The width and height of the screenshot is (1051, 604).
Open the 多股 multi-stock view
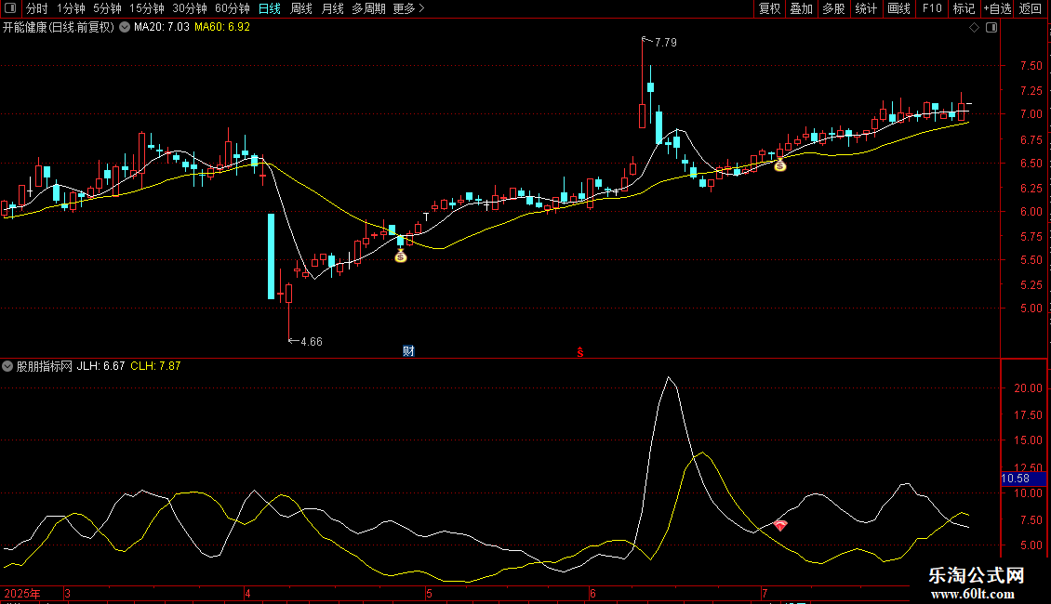click(x=834, y=8)
